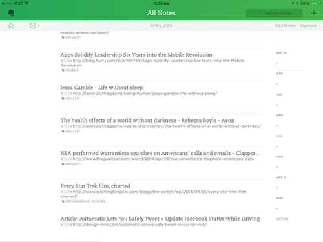Create a new note with plus icon
Viewport: 323px width, 242px height.
pos(314,13)
